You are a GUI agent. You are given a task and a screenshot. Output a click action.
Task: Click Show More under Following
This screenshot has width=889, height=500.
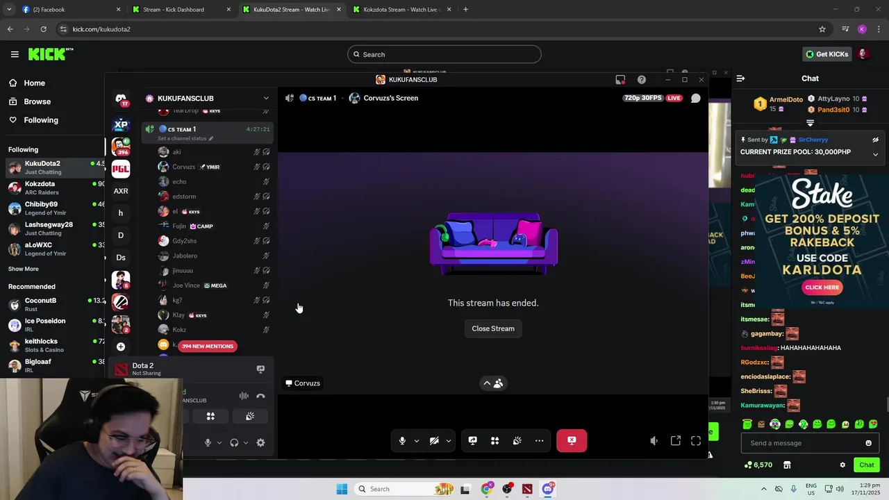point(24,269)
